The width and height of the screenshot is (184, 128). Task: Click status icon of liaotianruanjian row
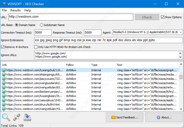[4, 92]
